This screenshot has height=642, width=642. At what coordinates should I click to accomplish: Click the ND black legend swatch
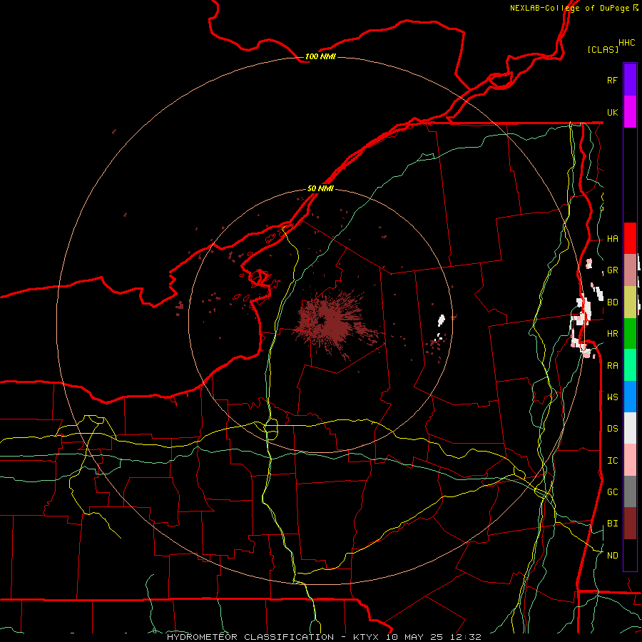630,555
